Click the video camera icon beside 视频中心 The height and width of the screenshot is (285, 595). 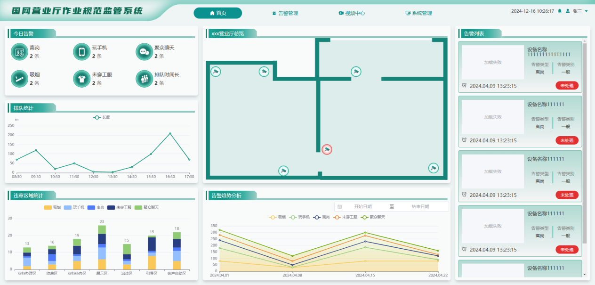[x=341, y=13]
